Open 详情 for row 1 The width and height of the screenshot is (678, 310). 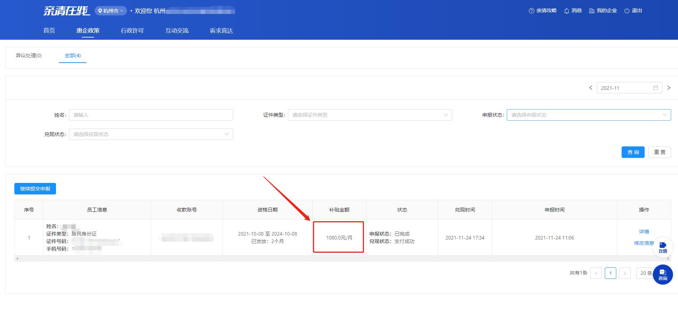pyautogui.click(x=644, y=232)
